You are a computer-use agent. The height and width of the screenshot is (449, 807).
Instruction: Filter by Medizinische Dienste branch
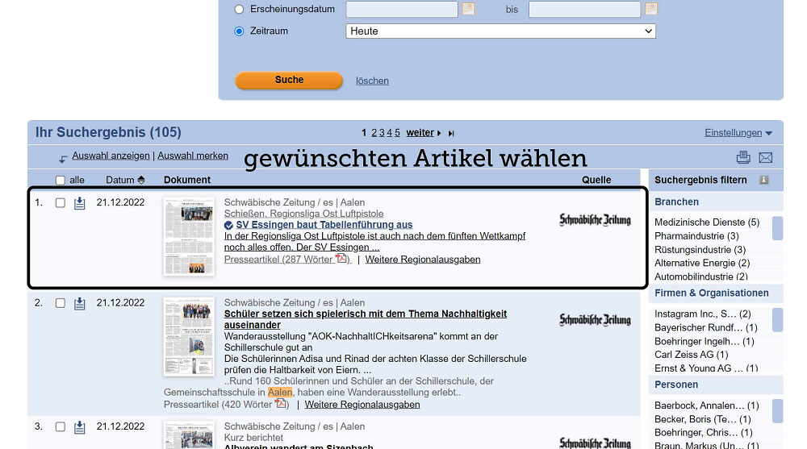click(706, 222)
